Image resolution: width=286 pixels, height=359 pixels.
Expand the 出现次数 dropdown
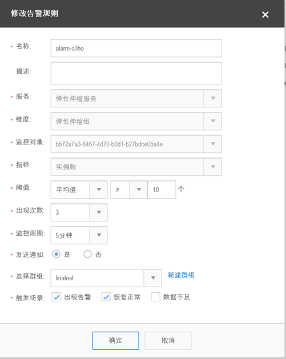click(x=99, y=212)
